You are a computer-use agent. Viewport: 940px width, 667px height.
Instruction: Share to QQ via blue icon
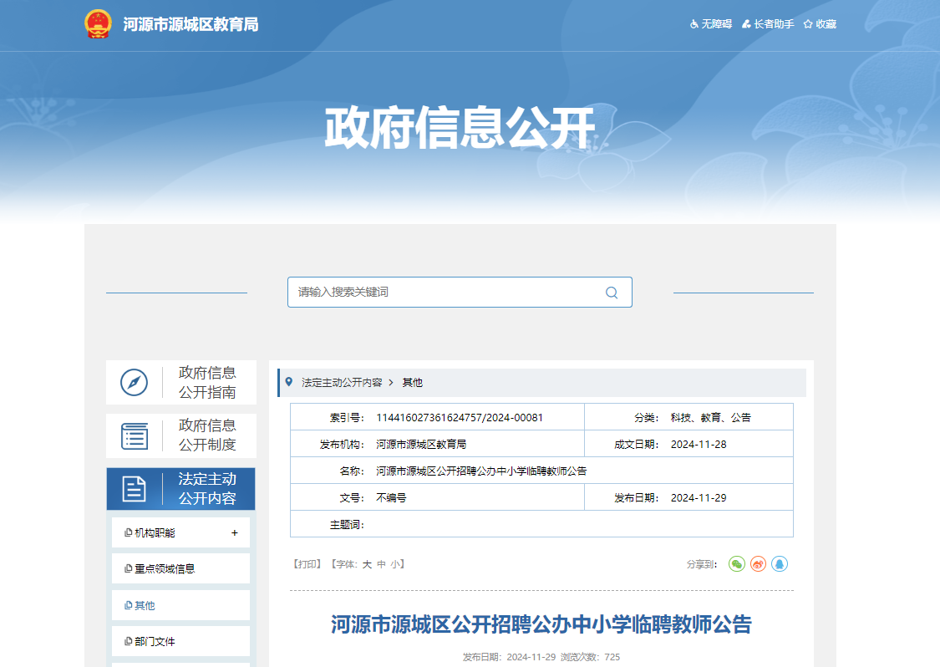click(x=780, y=564)
